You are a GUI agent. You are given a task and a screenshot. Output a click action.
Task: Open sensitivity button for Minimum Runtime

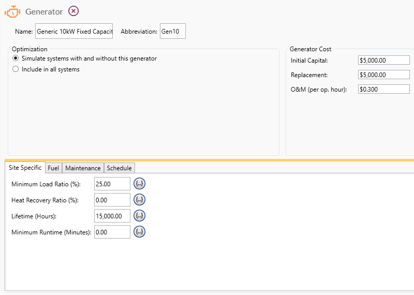coord(139,232)
